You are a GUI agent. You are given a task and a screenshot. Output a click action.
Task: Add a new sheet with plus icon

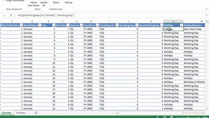(36, 113)
